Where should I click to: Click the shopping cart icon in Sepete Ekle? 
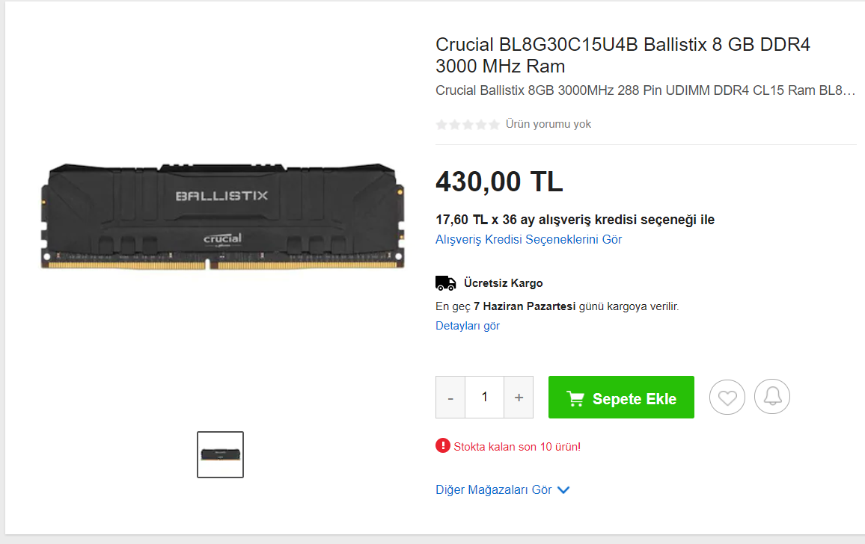(x=575, y=398)
